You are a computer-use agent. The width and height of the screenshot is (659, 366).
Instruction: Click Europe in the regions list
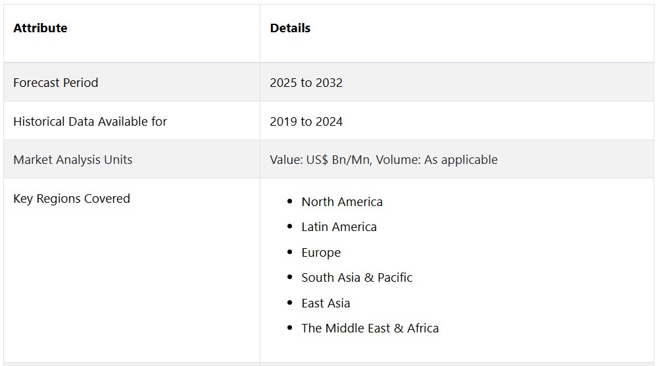pos(321,253)
